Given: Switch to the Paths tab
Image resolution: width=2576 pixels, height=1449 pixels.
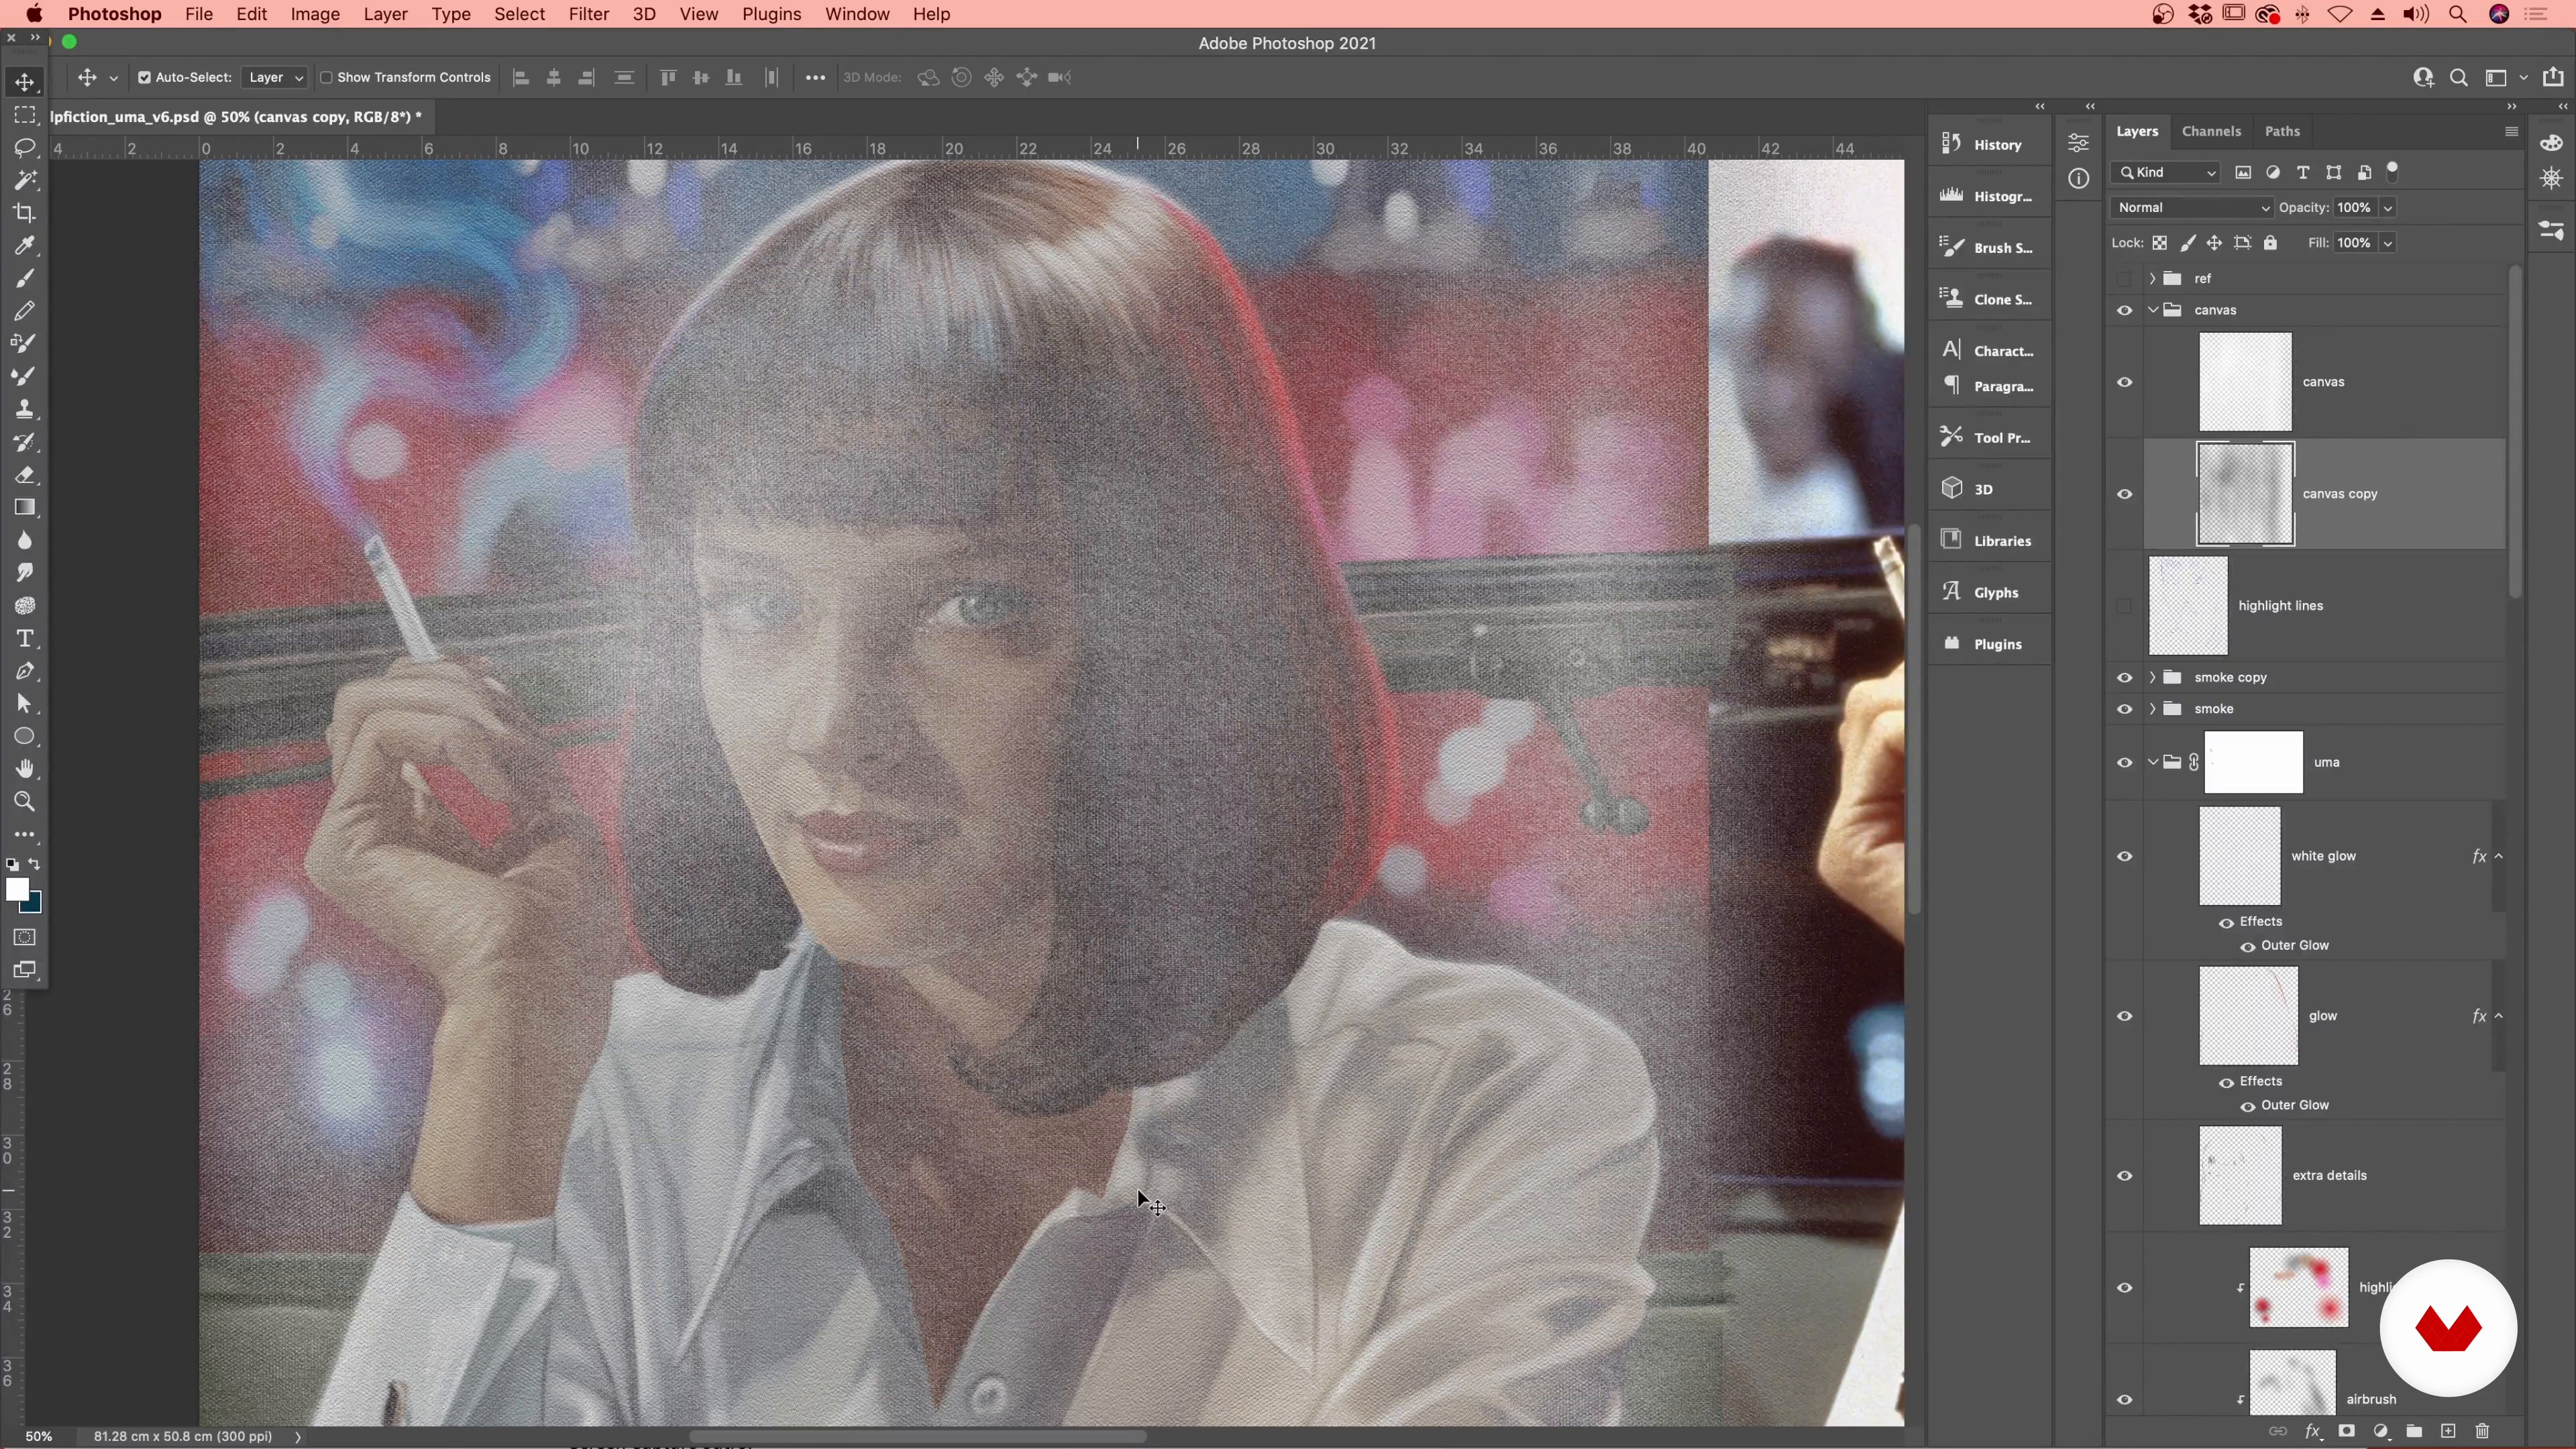Looking at the screenshot, I should (x=2282, y=131).
